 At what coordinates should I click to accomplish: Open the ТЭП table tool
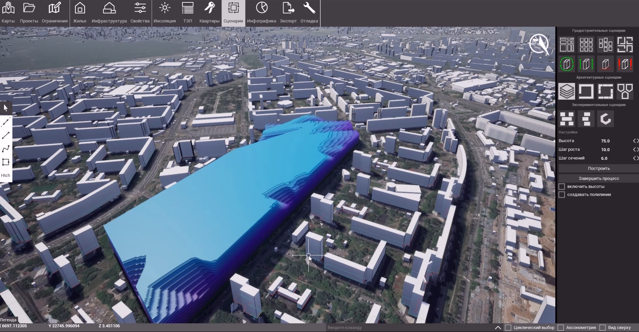[x=188, y=13]
